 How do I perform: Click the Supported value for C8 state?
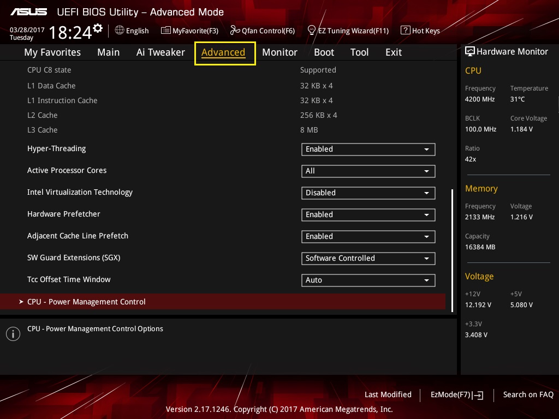point(318,70)
